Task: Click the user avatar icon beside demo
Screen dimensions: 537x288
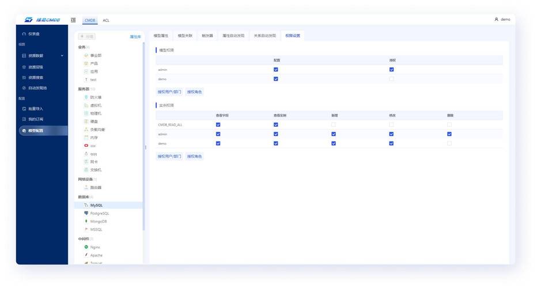Action: (x=496, y=20)
